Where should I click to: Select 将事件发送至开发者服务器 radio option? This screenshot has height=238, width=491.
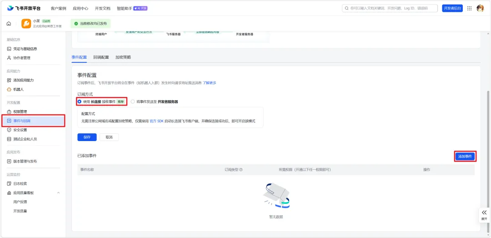click(133, 101)
